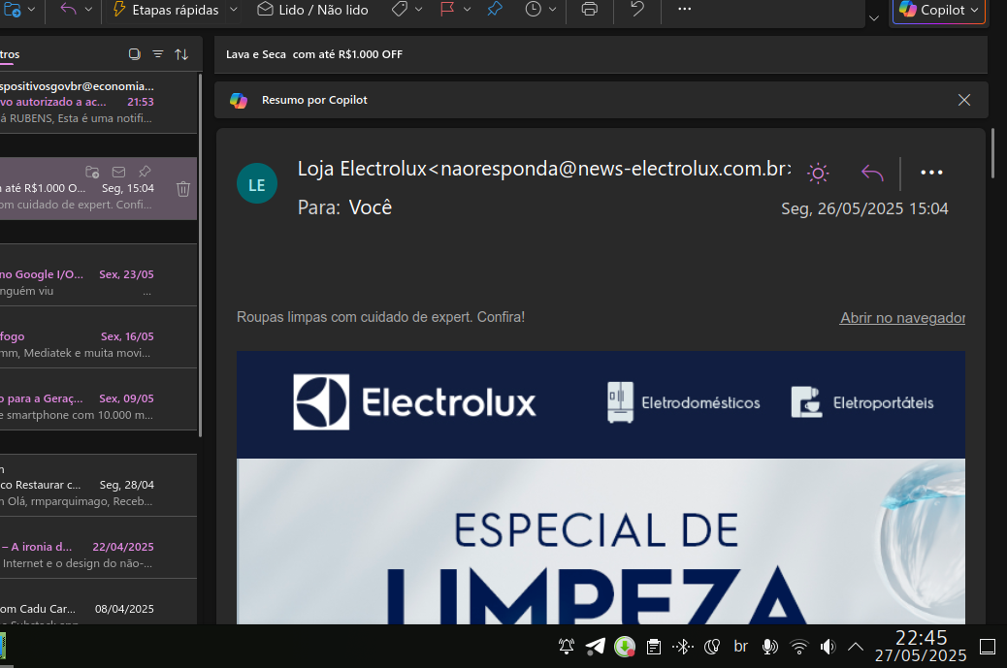Click the Print icon in the toolbar

(x=589, y=10)
